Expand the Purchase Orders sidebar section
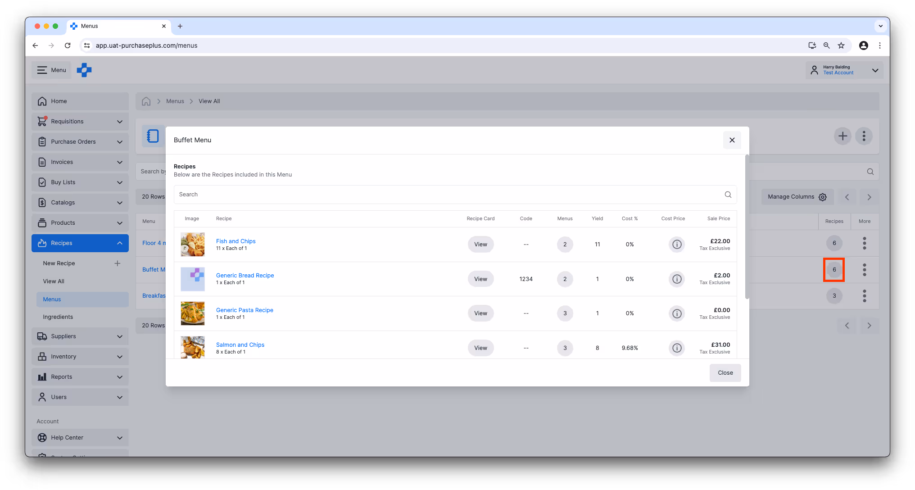Viewport: 915px width, 490px height. pyautogui.click(x=119, y=142)
